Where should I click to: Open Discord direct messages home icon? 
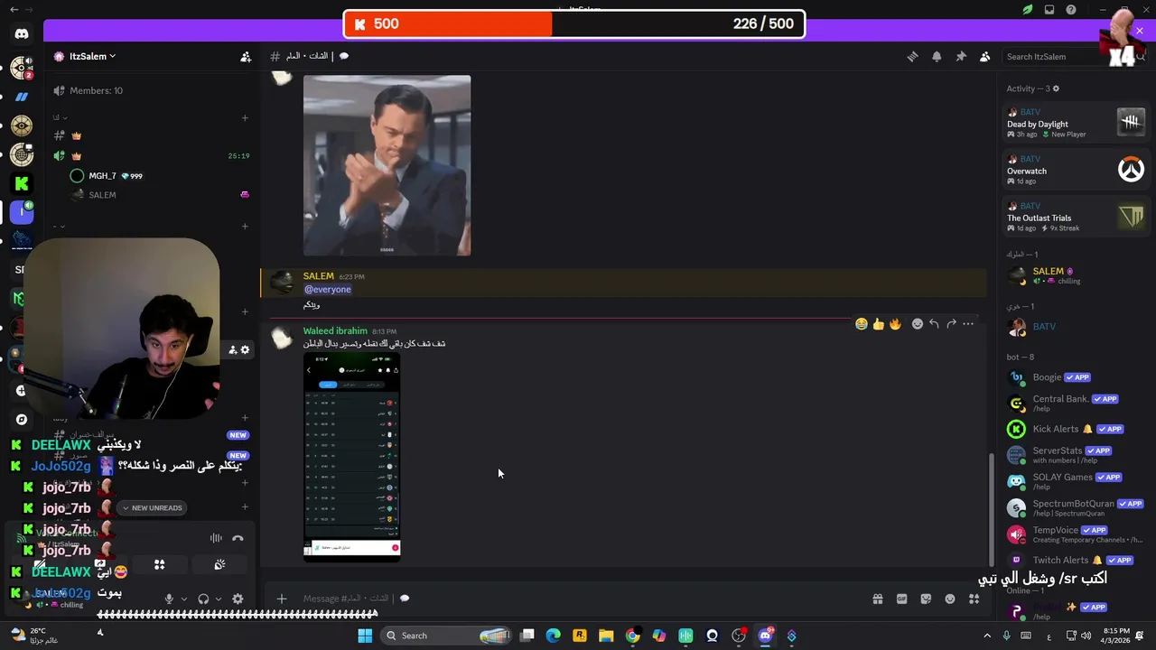click(x=22, y=34)
